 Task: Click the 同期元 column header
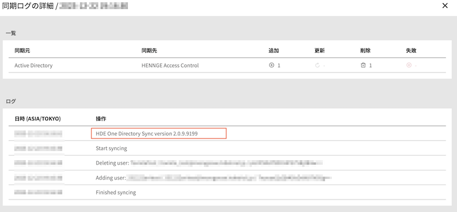click(22, 51)
